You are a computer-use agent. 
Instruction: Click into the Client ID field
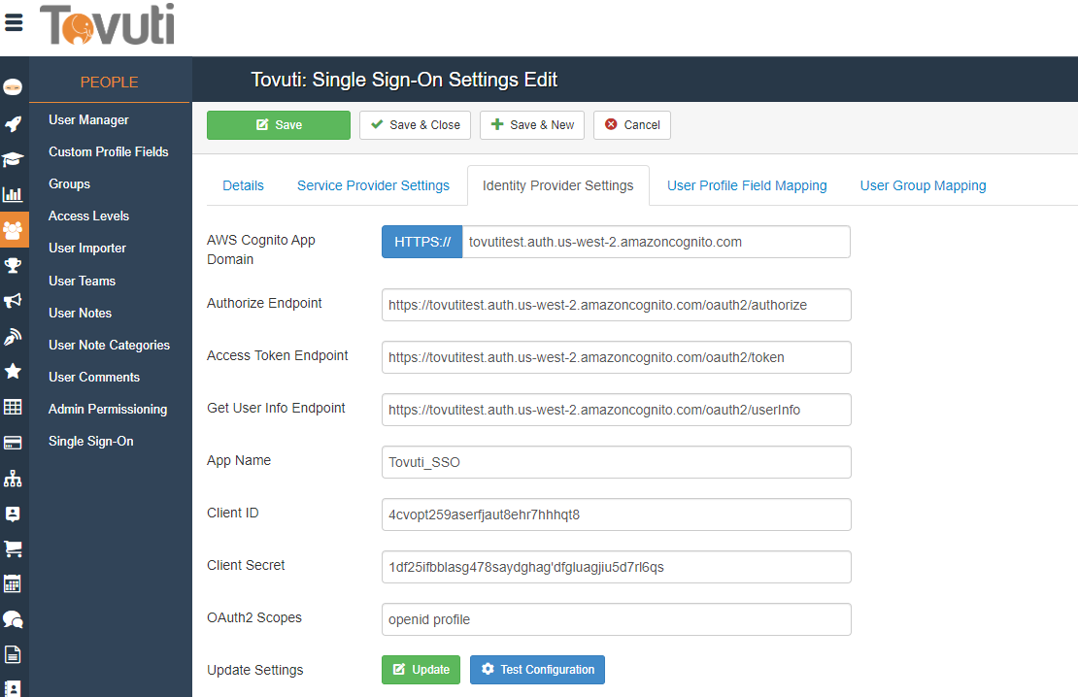point(616,514)
